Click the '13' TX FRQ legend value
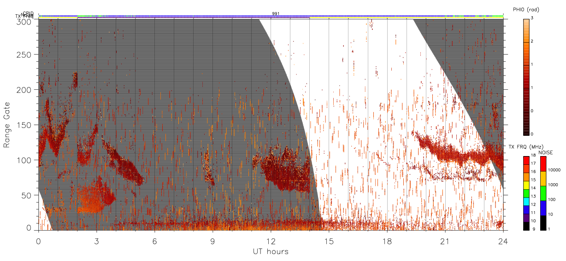Screen dimensions: 566x261 (533, 196)
